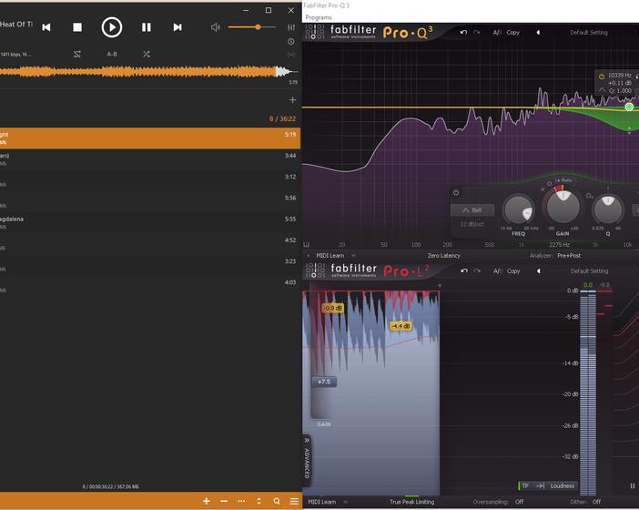Add files with bottom bar plus icon
The height and width of the screenshot is (510, 639).
tap(207, 501)
